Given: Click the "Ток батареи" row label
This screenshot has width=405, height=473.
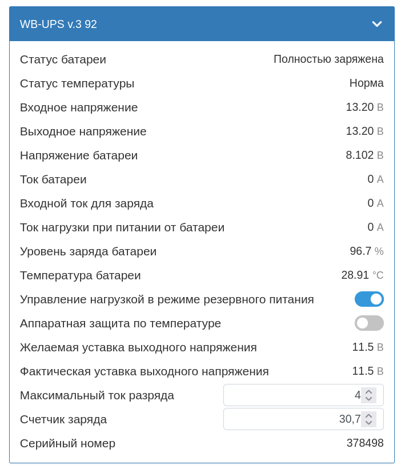Looking at the screenshot, I should click(x=53, y=179).
